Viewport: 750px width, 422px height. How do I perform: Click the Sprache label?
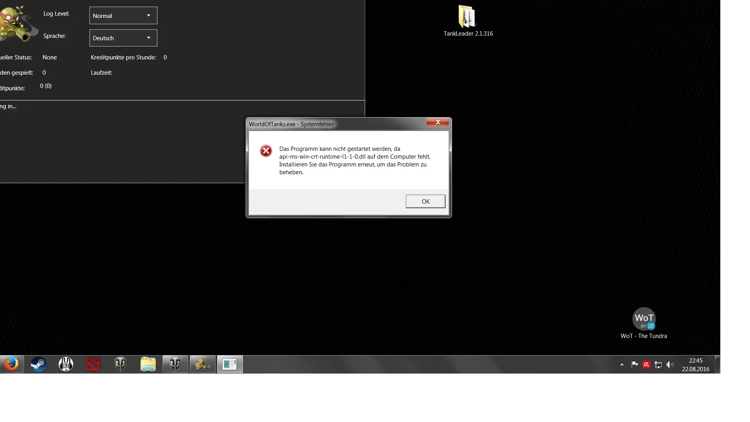[54, 36]
